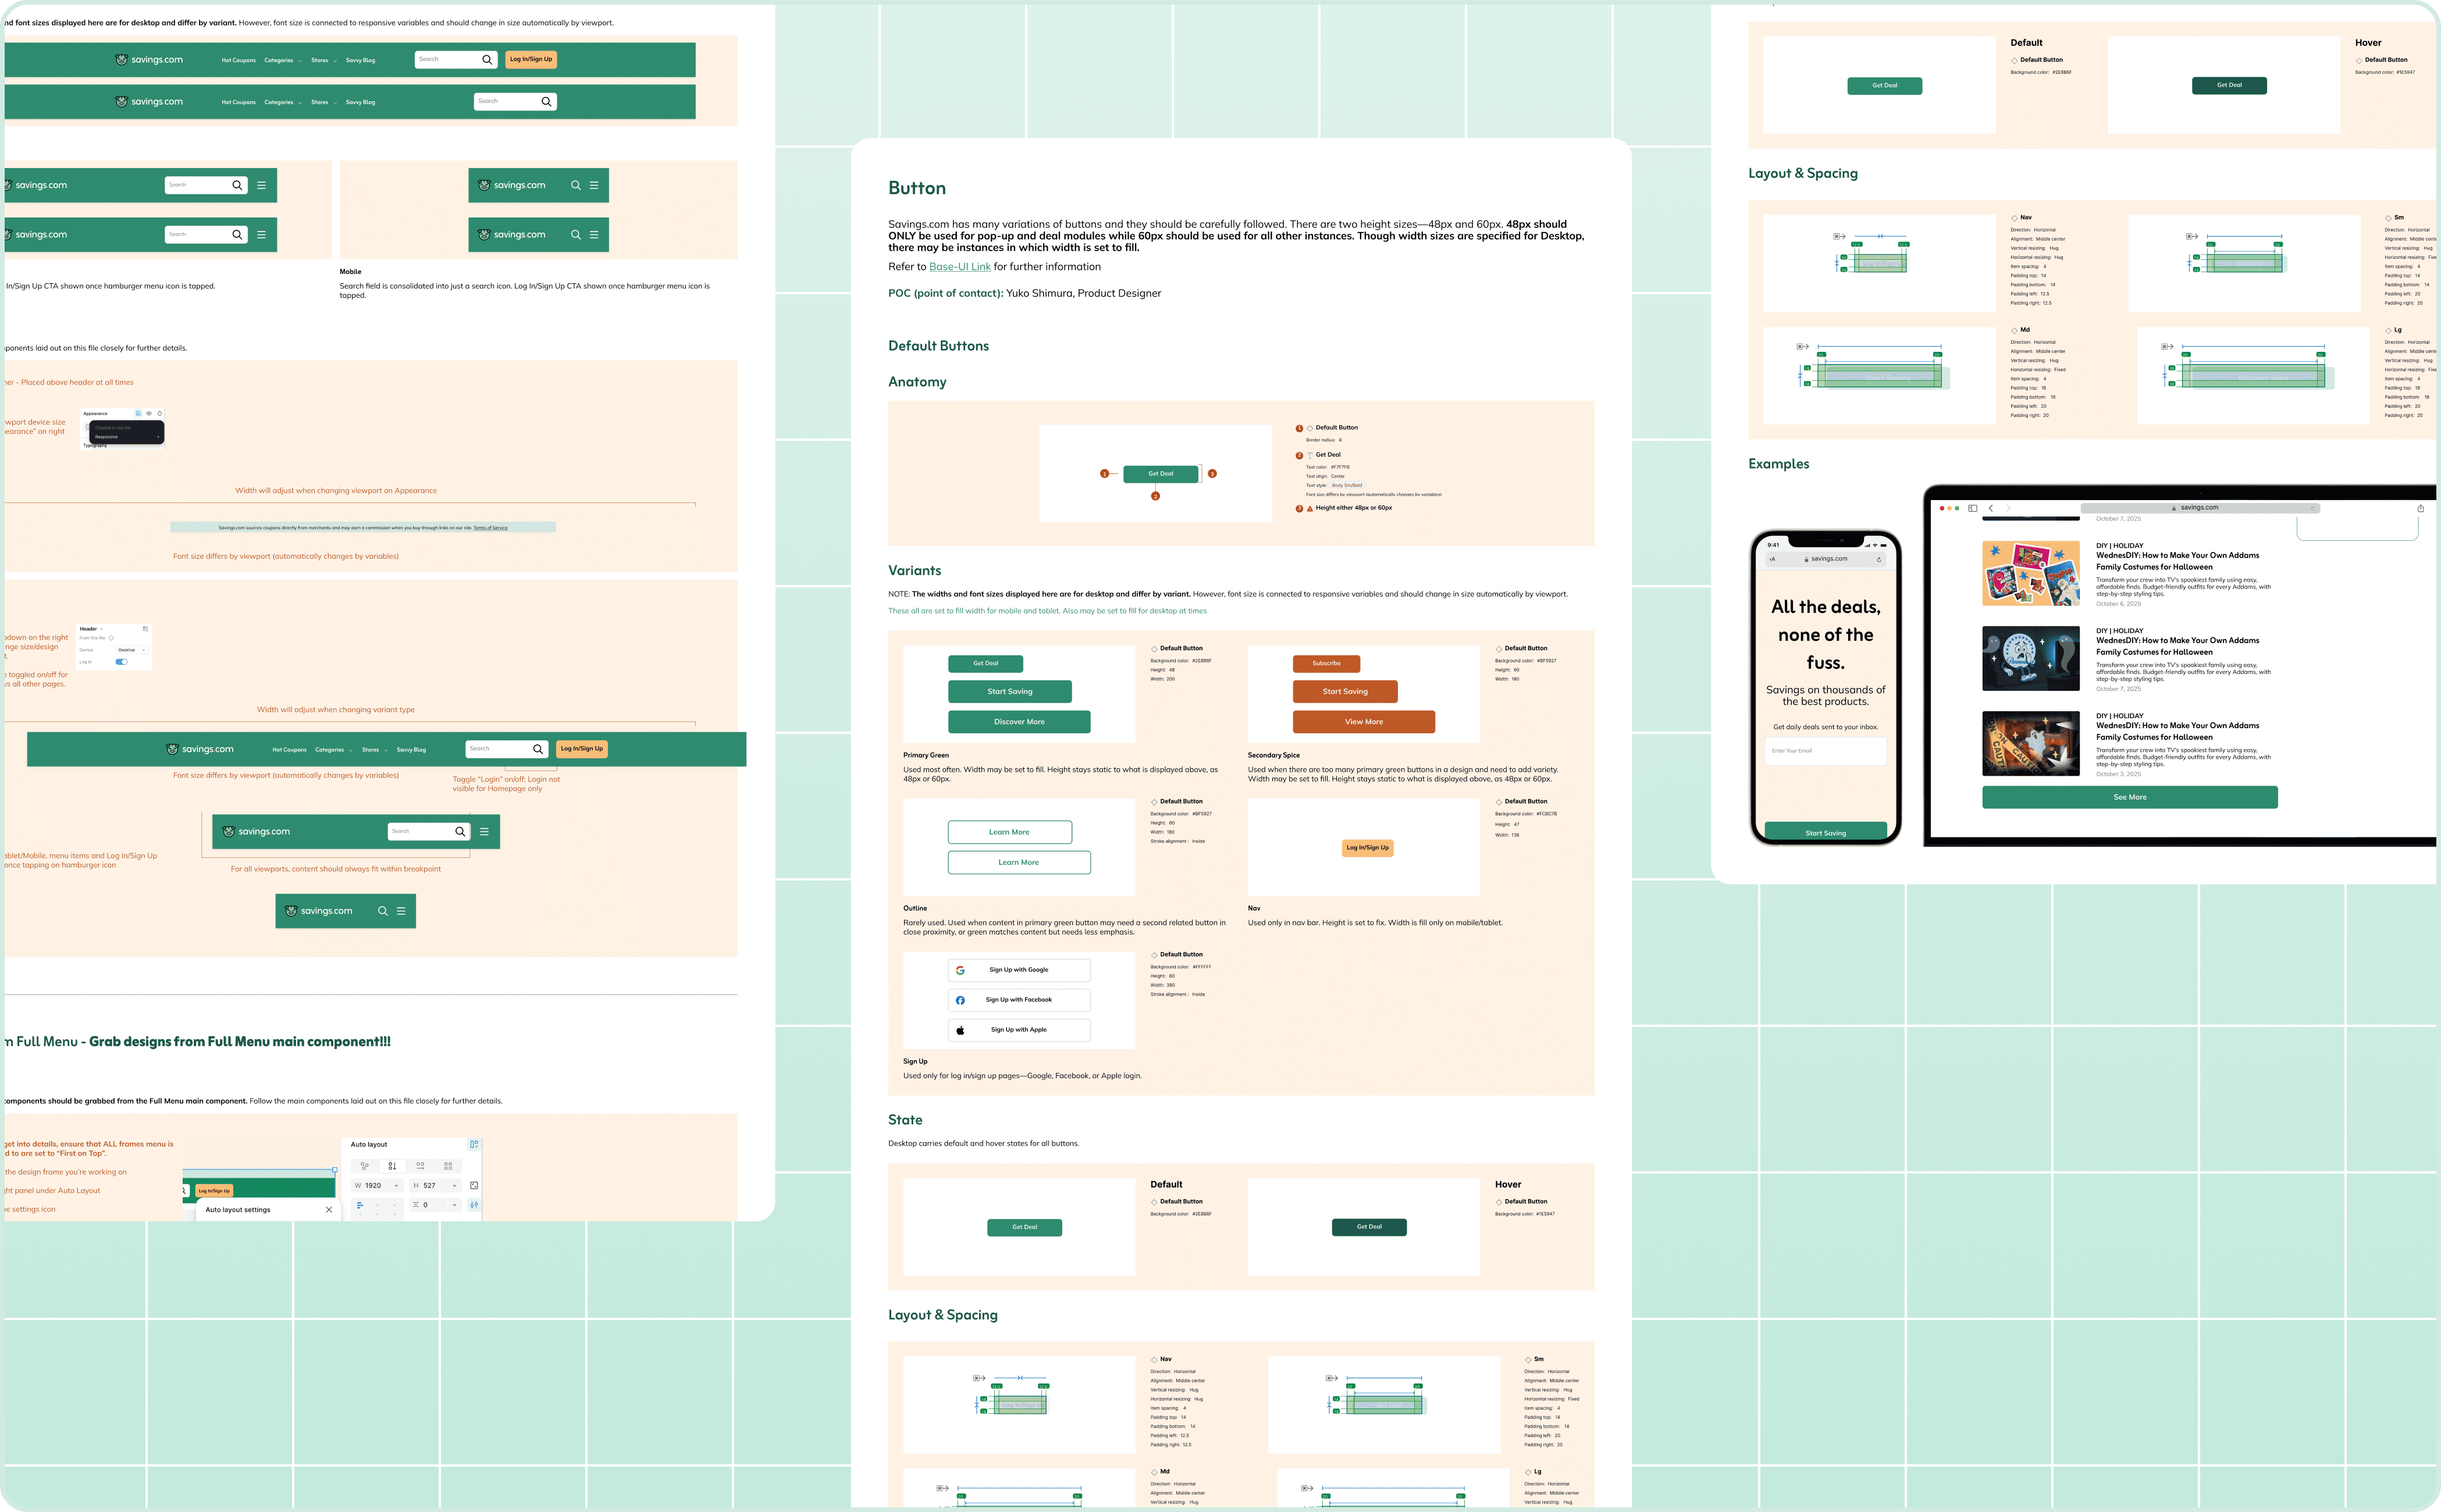This screenshot has height=1512, width=2441.
Task: Select the vertical auto layout direction icon
Action: 392,1166
